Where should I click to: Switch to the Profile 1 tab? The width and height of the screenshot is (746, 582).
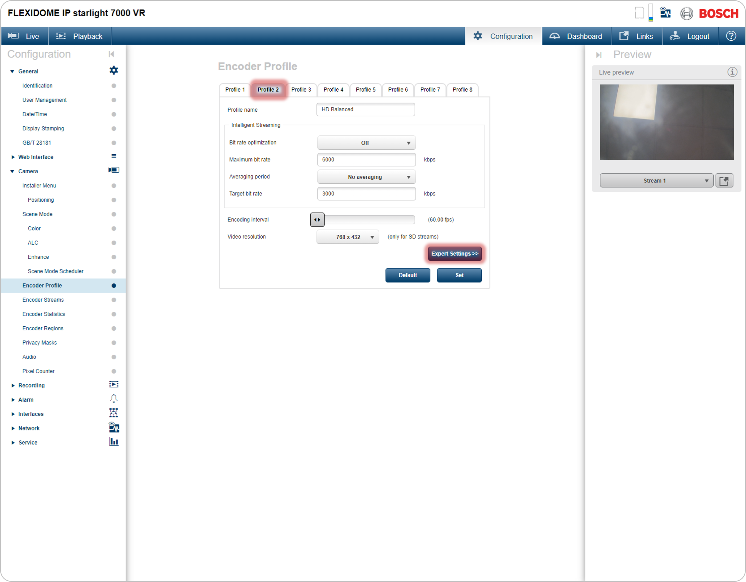pyautogui.click(x=235, y=90)
